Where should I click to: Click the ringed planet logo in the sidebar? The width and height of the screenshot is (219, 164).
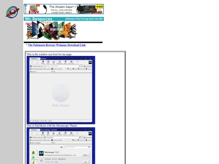pyautogui.click(x=13, y=12)
